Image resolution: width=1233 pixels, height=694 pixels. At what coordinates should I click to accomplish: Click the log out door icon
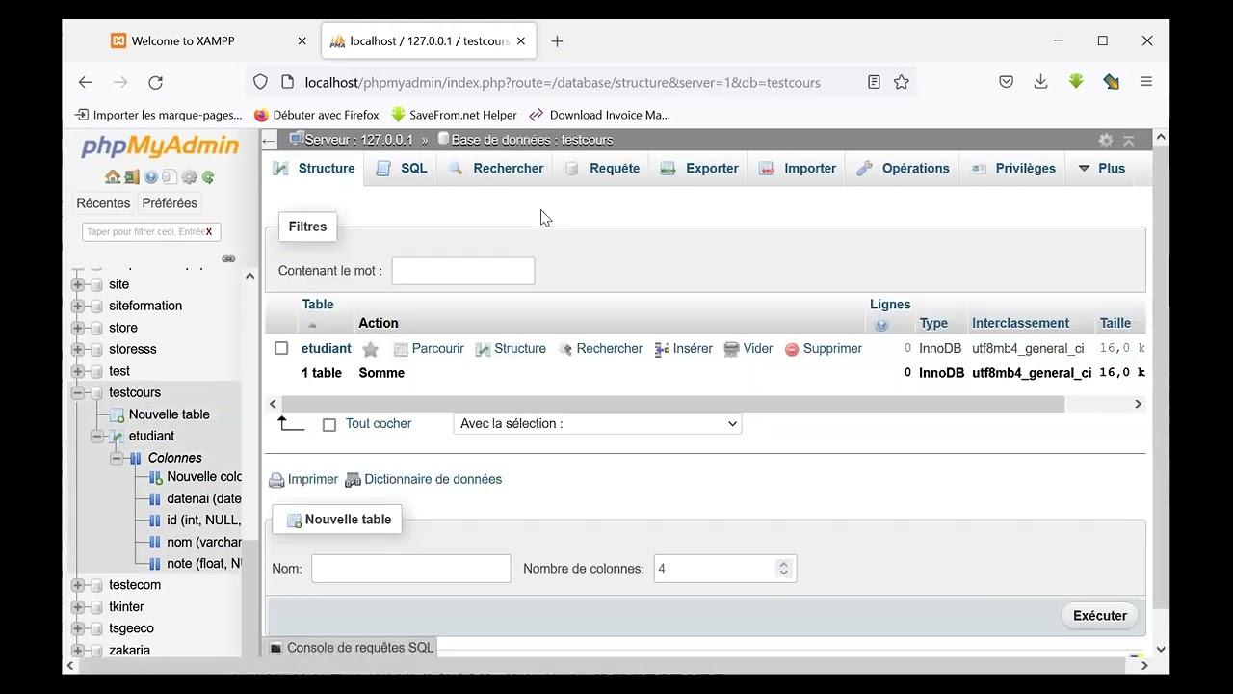131,177
